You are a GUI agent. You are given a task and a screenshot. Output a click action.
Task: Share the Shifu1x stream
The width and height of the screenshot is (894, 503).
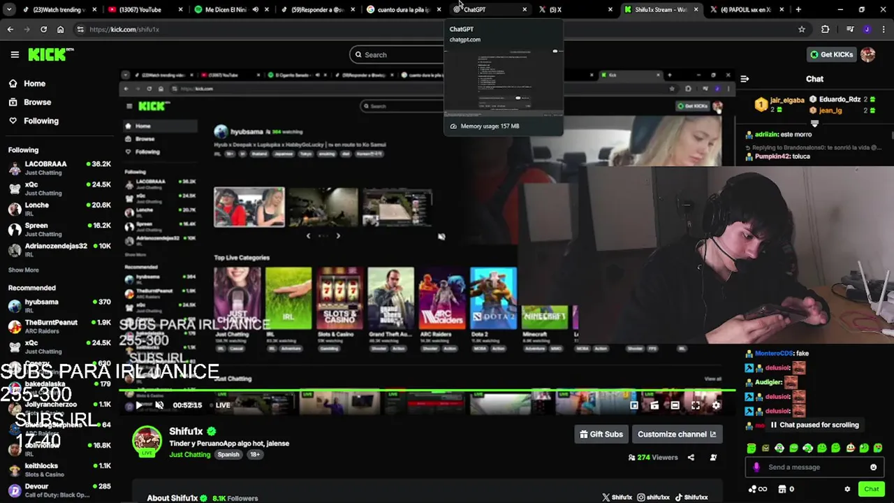point(691,458)
